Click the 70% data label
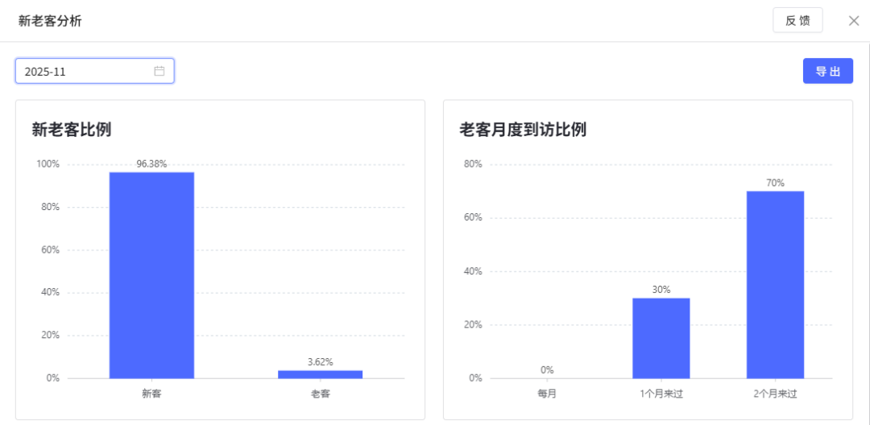This screenshot has height=425, width=870. (775, 183)
